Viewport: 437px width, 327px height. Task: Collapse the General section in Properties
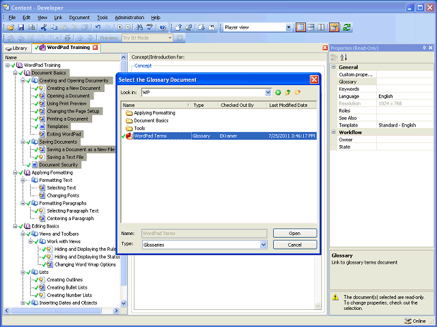334,67
